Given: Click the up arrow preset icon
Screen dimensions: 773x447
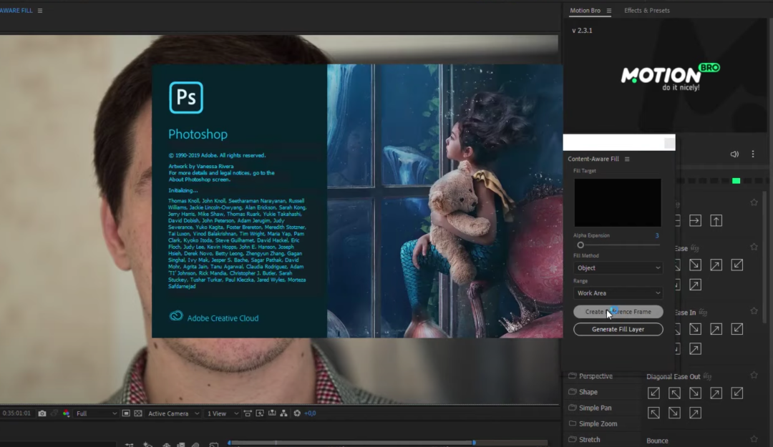Looking at the screenshot, I should (x=716, y=221).
